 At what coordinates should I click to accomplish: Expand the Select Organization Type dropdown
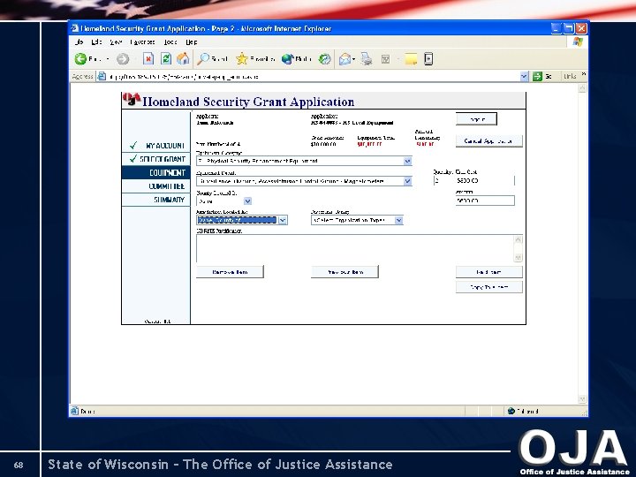[x=398, y=220]
